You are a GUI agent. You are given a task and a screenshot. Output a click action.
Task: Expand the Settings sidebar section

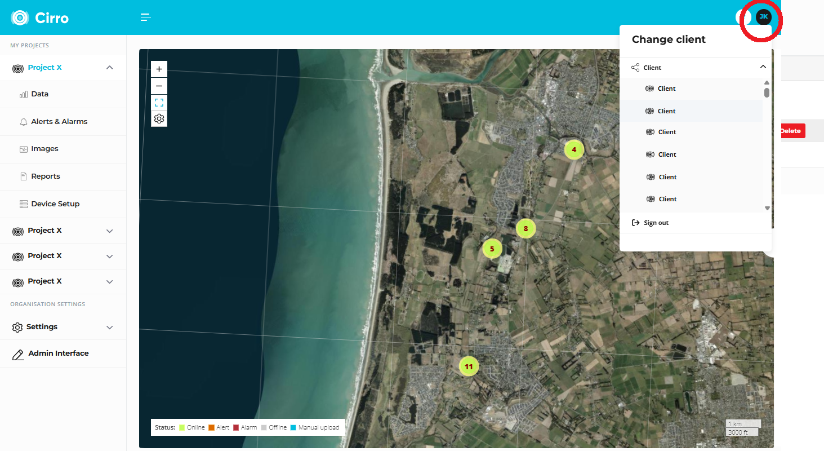[x=110, y=328]
